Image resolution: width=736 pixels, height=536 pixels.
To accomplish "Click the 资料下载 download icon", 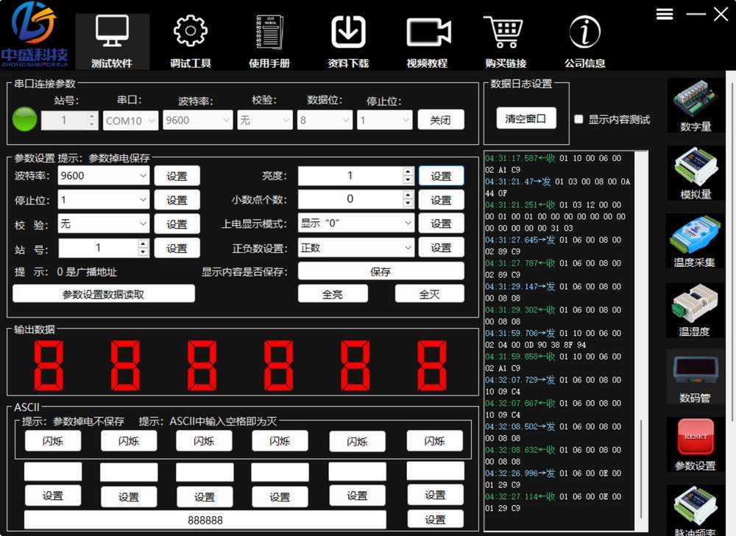I will coord(348,33).
